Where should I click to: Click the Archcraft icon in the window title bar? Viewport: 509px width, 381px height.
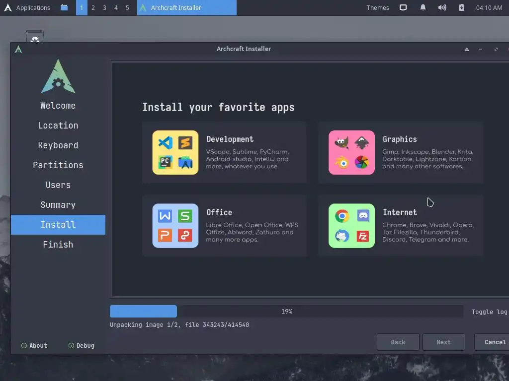18,49
